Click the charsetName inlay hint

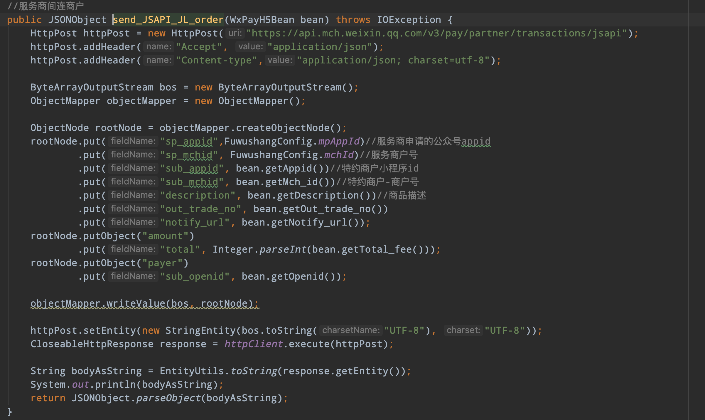(351, 330)
